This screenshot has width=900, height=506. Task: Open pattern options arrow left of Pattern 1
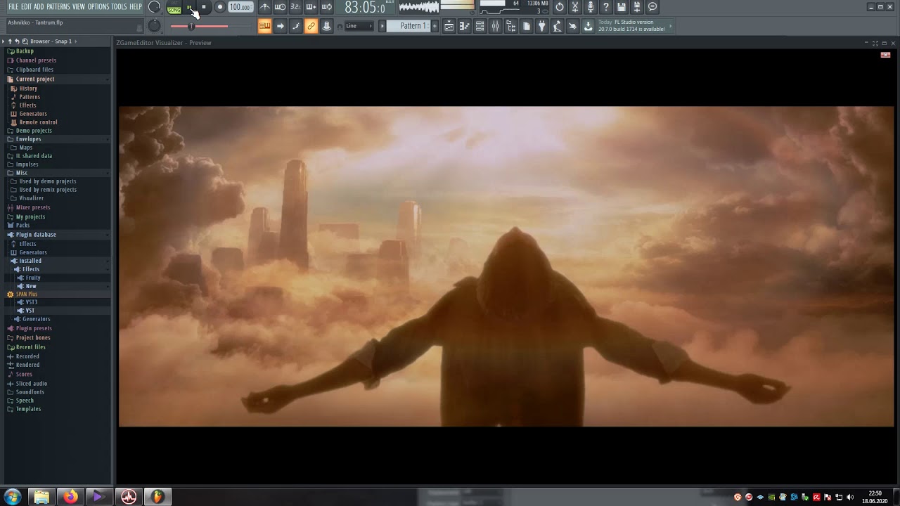coord(383,26)
